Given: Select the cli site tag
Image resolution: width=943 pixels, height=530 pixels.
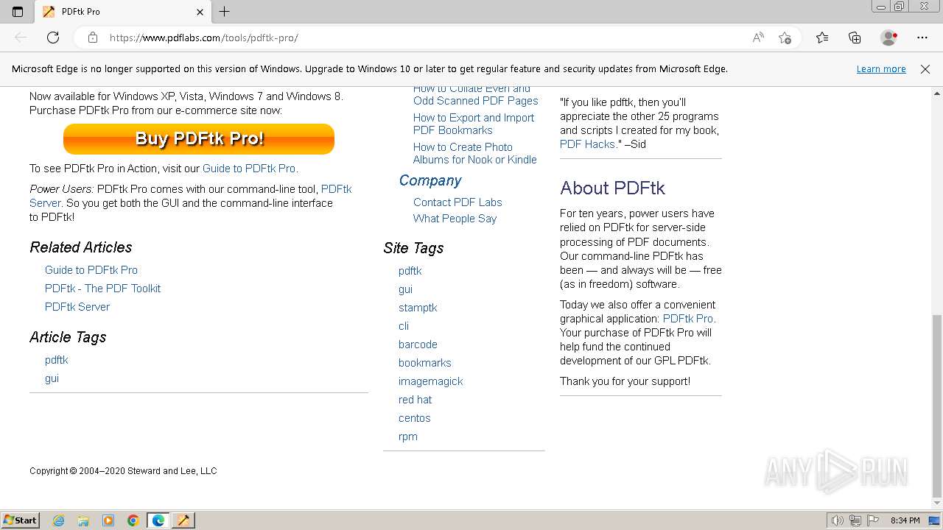Looking at the screenshot, I should click(x=404, y=326).
